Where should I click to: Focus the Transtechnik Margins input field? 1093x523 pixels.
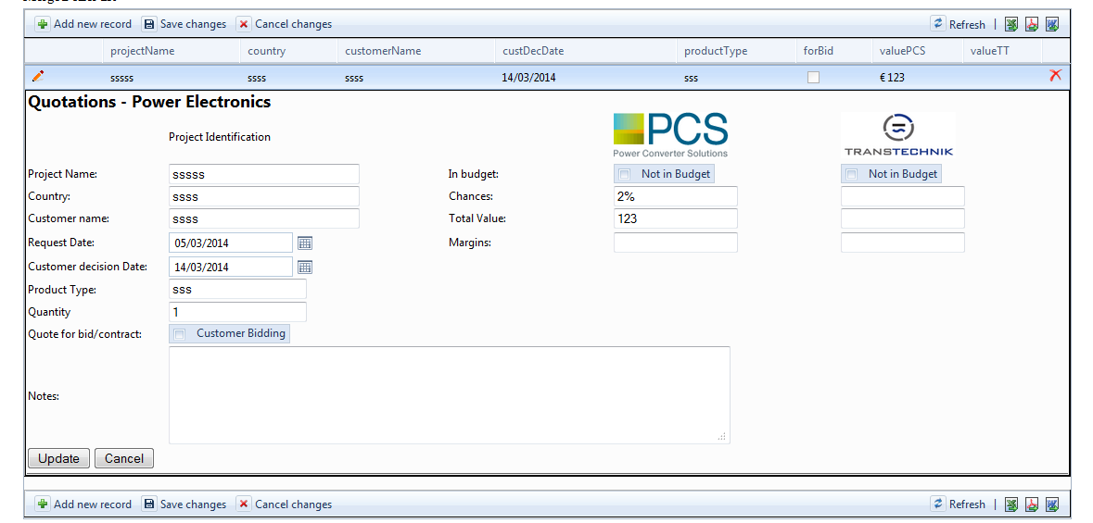tap(903, 243)
